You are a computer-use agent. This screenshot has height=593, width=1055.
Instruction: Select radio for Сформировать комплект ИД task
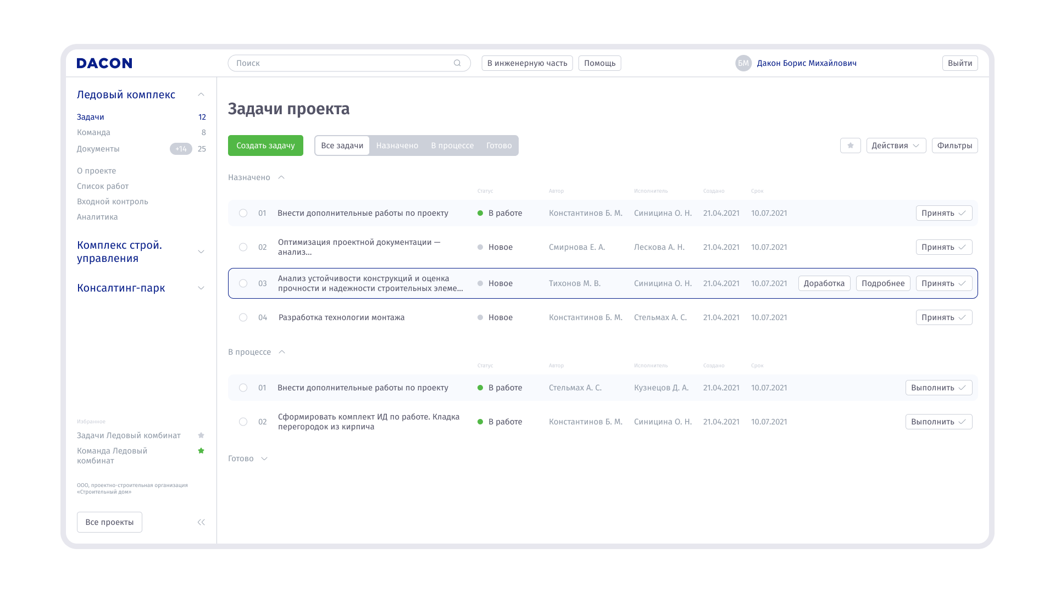click(243, 422)
